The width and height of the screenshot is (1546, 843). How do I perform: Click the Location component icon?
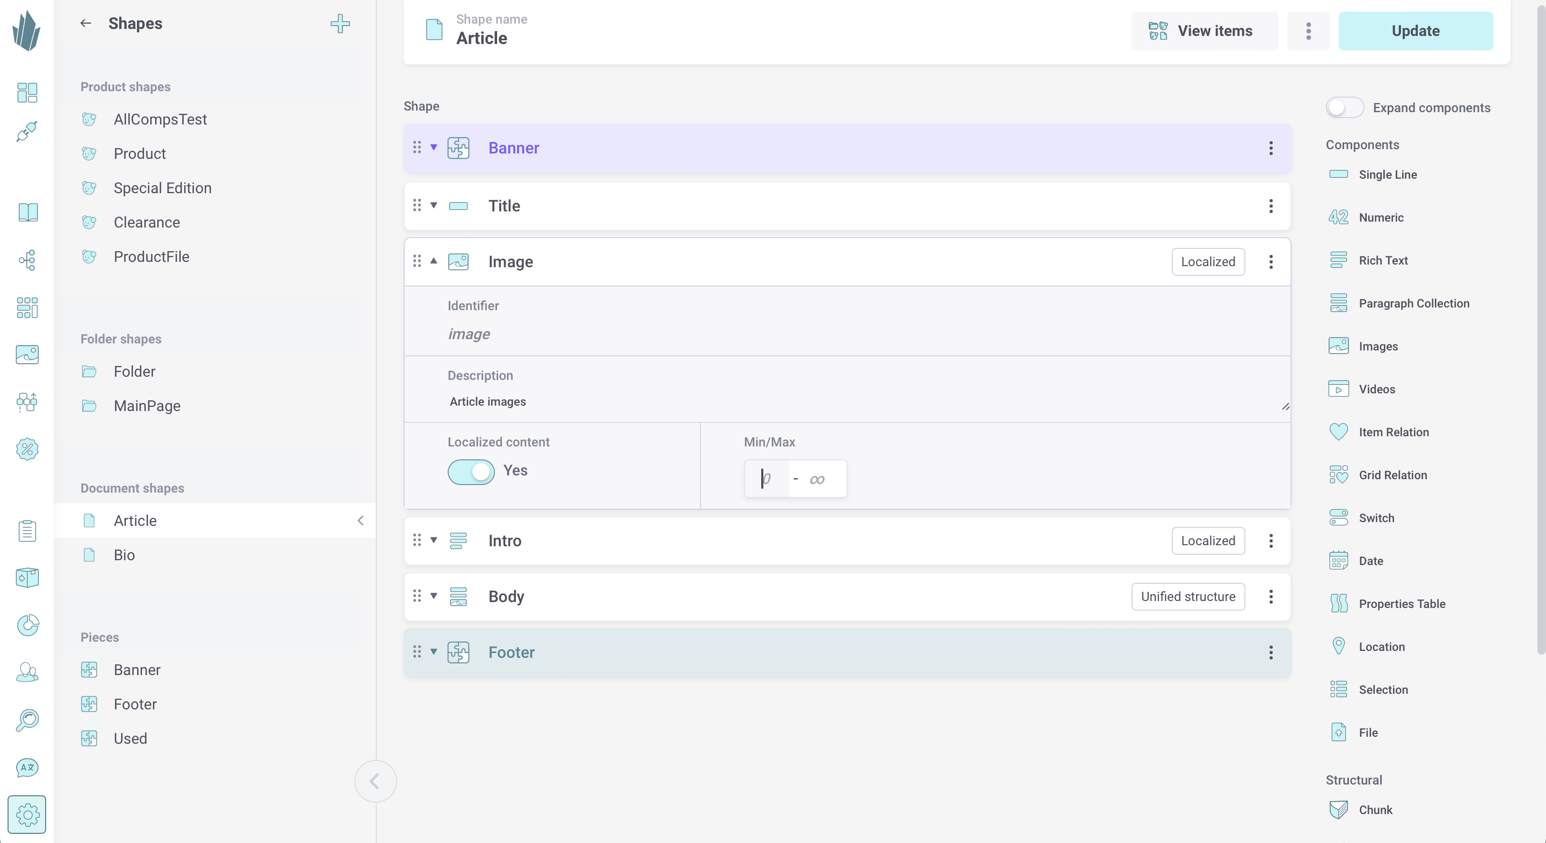click(x=1338, y=646)
